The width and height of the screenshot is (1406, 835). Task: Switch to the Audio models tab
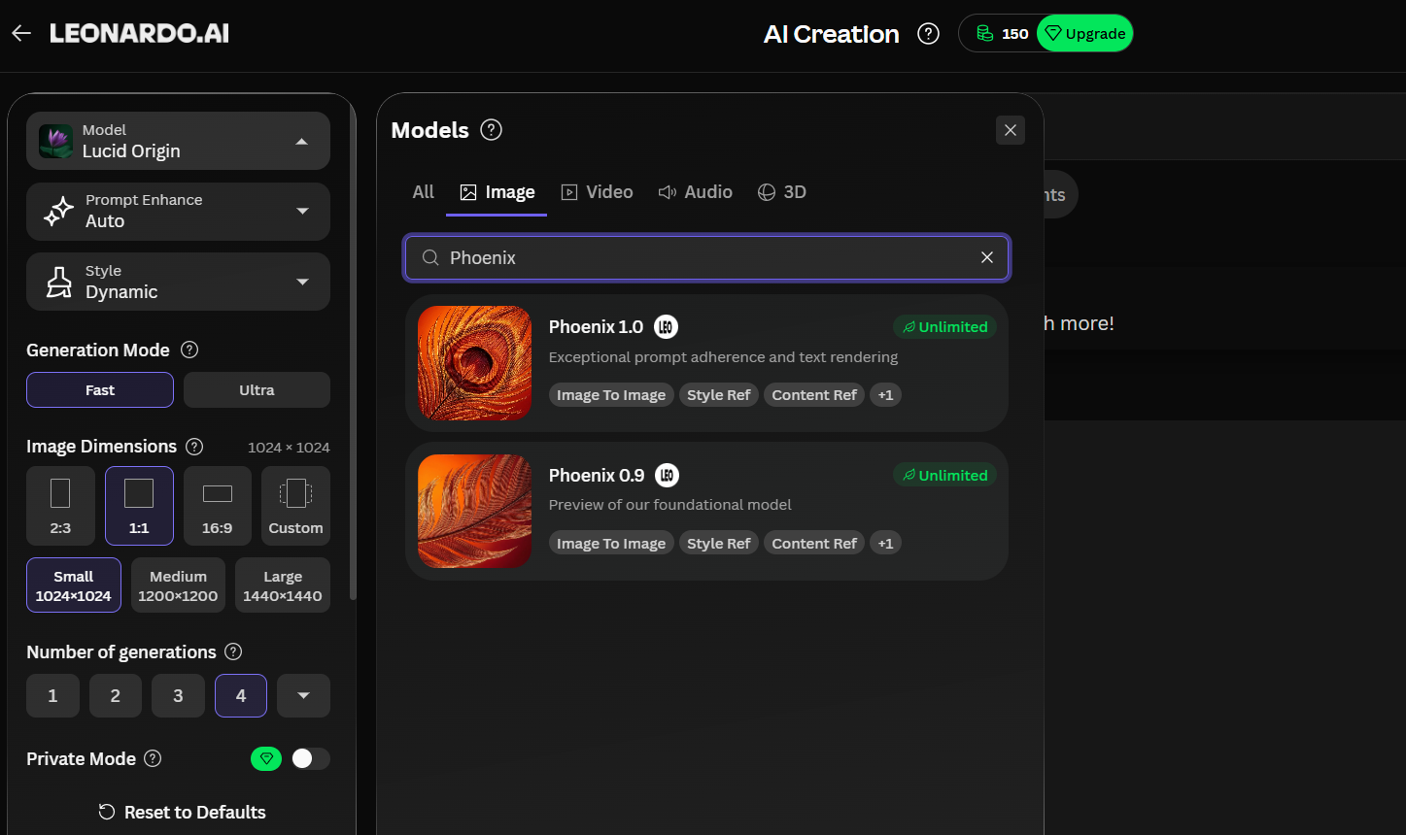[695, 192]
